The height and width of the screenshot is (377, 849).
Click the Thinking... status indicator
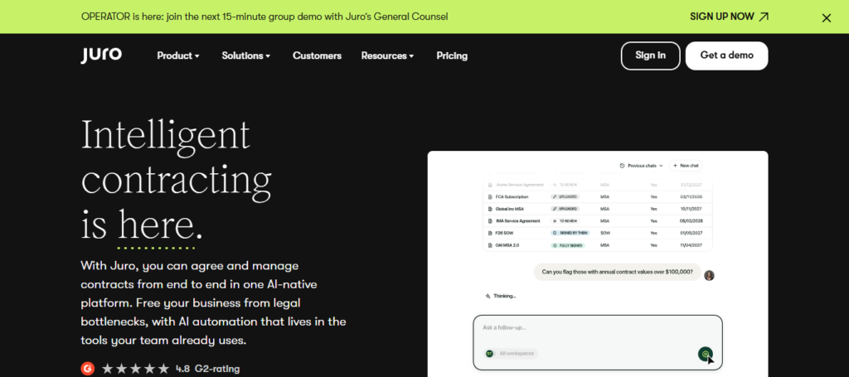click(501, 296)
